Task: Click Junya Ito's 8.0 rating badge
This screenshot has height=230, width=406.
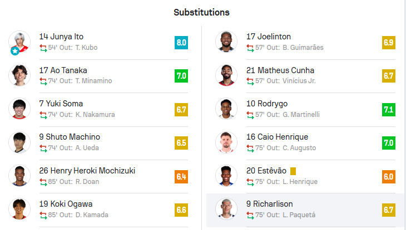Action: coord(181,42)
